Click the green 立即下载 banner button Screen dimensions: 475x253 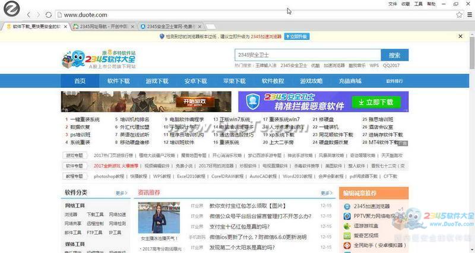click(376, 102)
